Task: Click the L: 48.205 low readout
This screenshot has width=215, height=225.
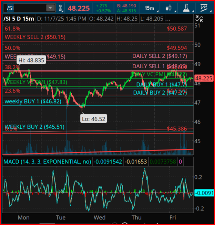Action: 152,19
